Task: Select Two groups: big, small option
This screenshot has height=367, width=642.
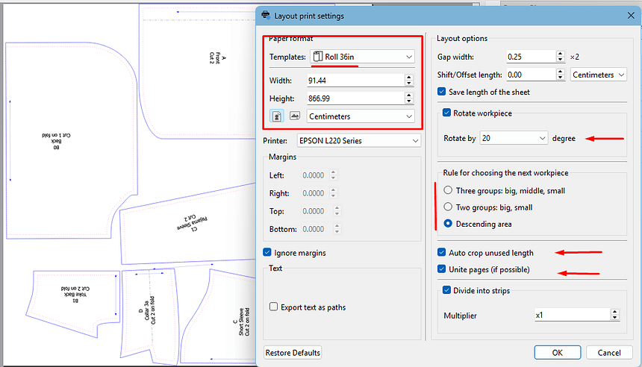Action: (x=448, y=207)
